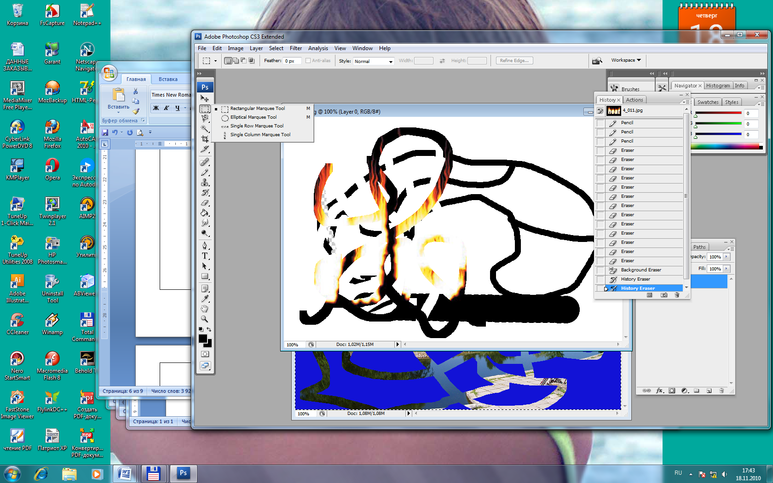The height and width of the screenshot is (483, 773).
Task: Open the Style dropdown showing Normal
Action: coord(374,61)
